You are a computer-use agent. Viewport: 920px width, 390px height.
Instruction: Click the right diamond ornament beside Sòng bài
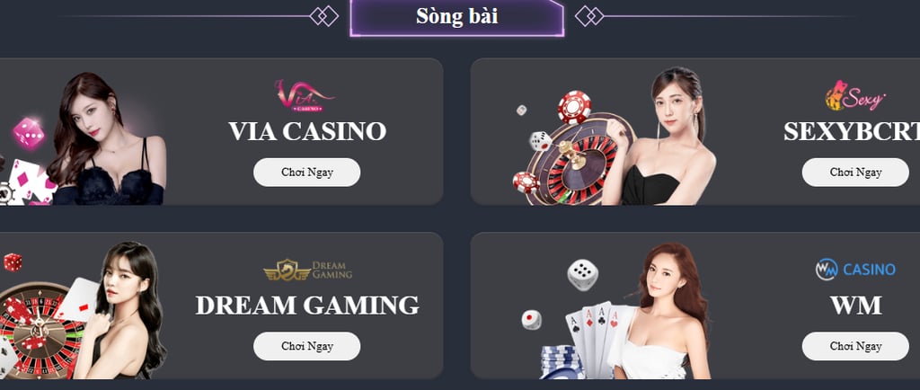tap(589, 16)
